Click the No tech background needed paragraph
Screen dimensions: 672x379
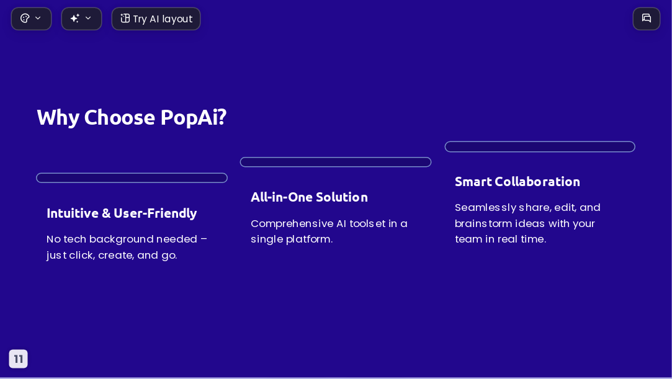point(127,247)
